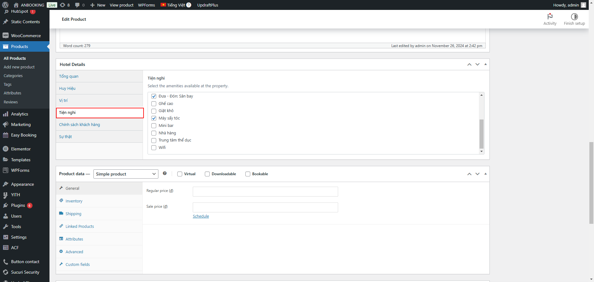Move Product data panel up
The height and width of the screenshot is (282, 594).
point(469,174)
